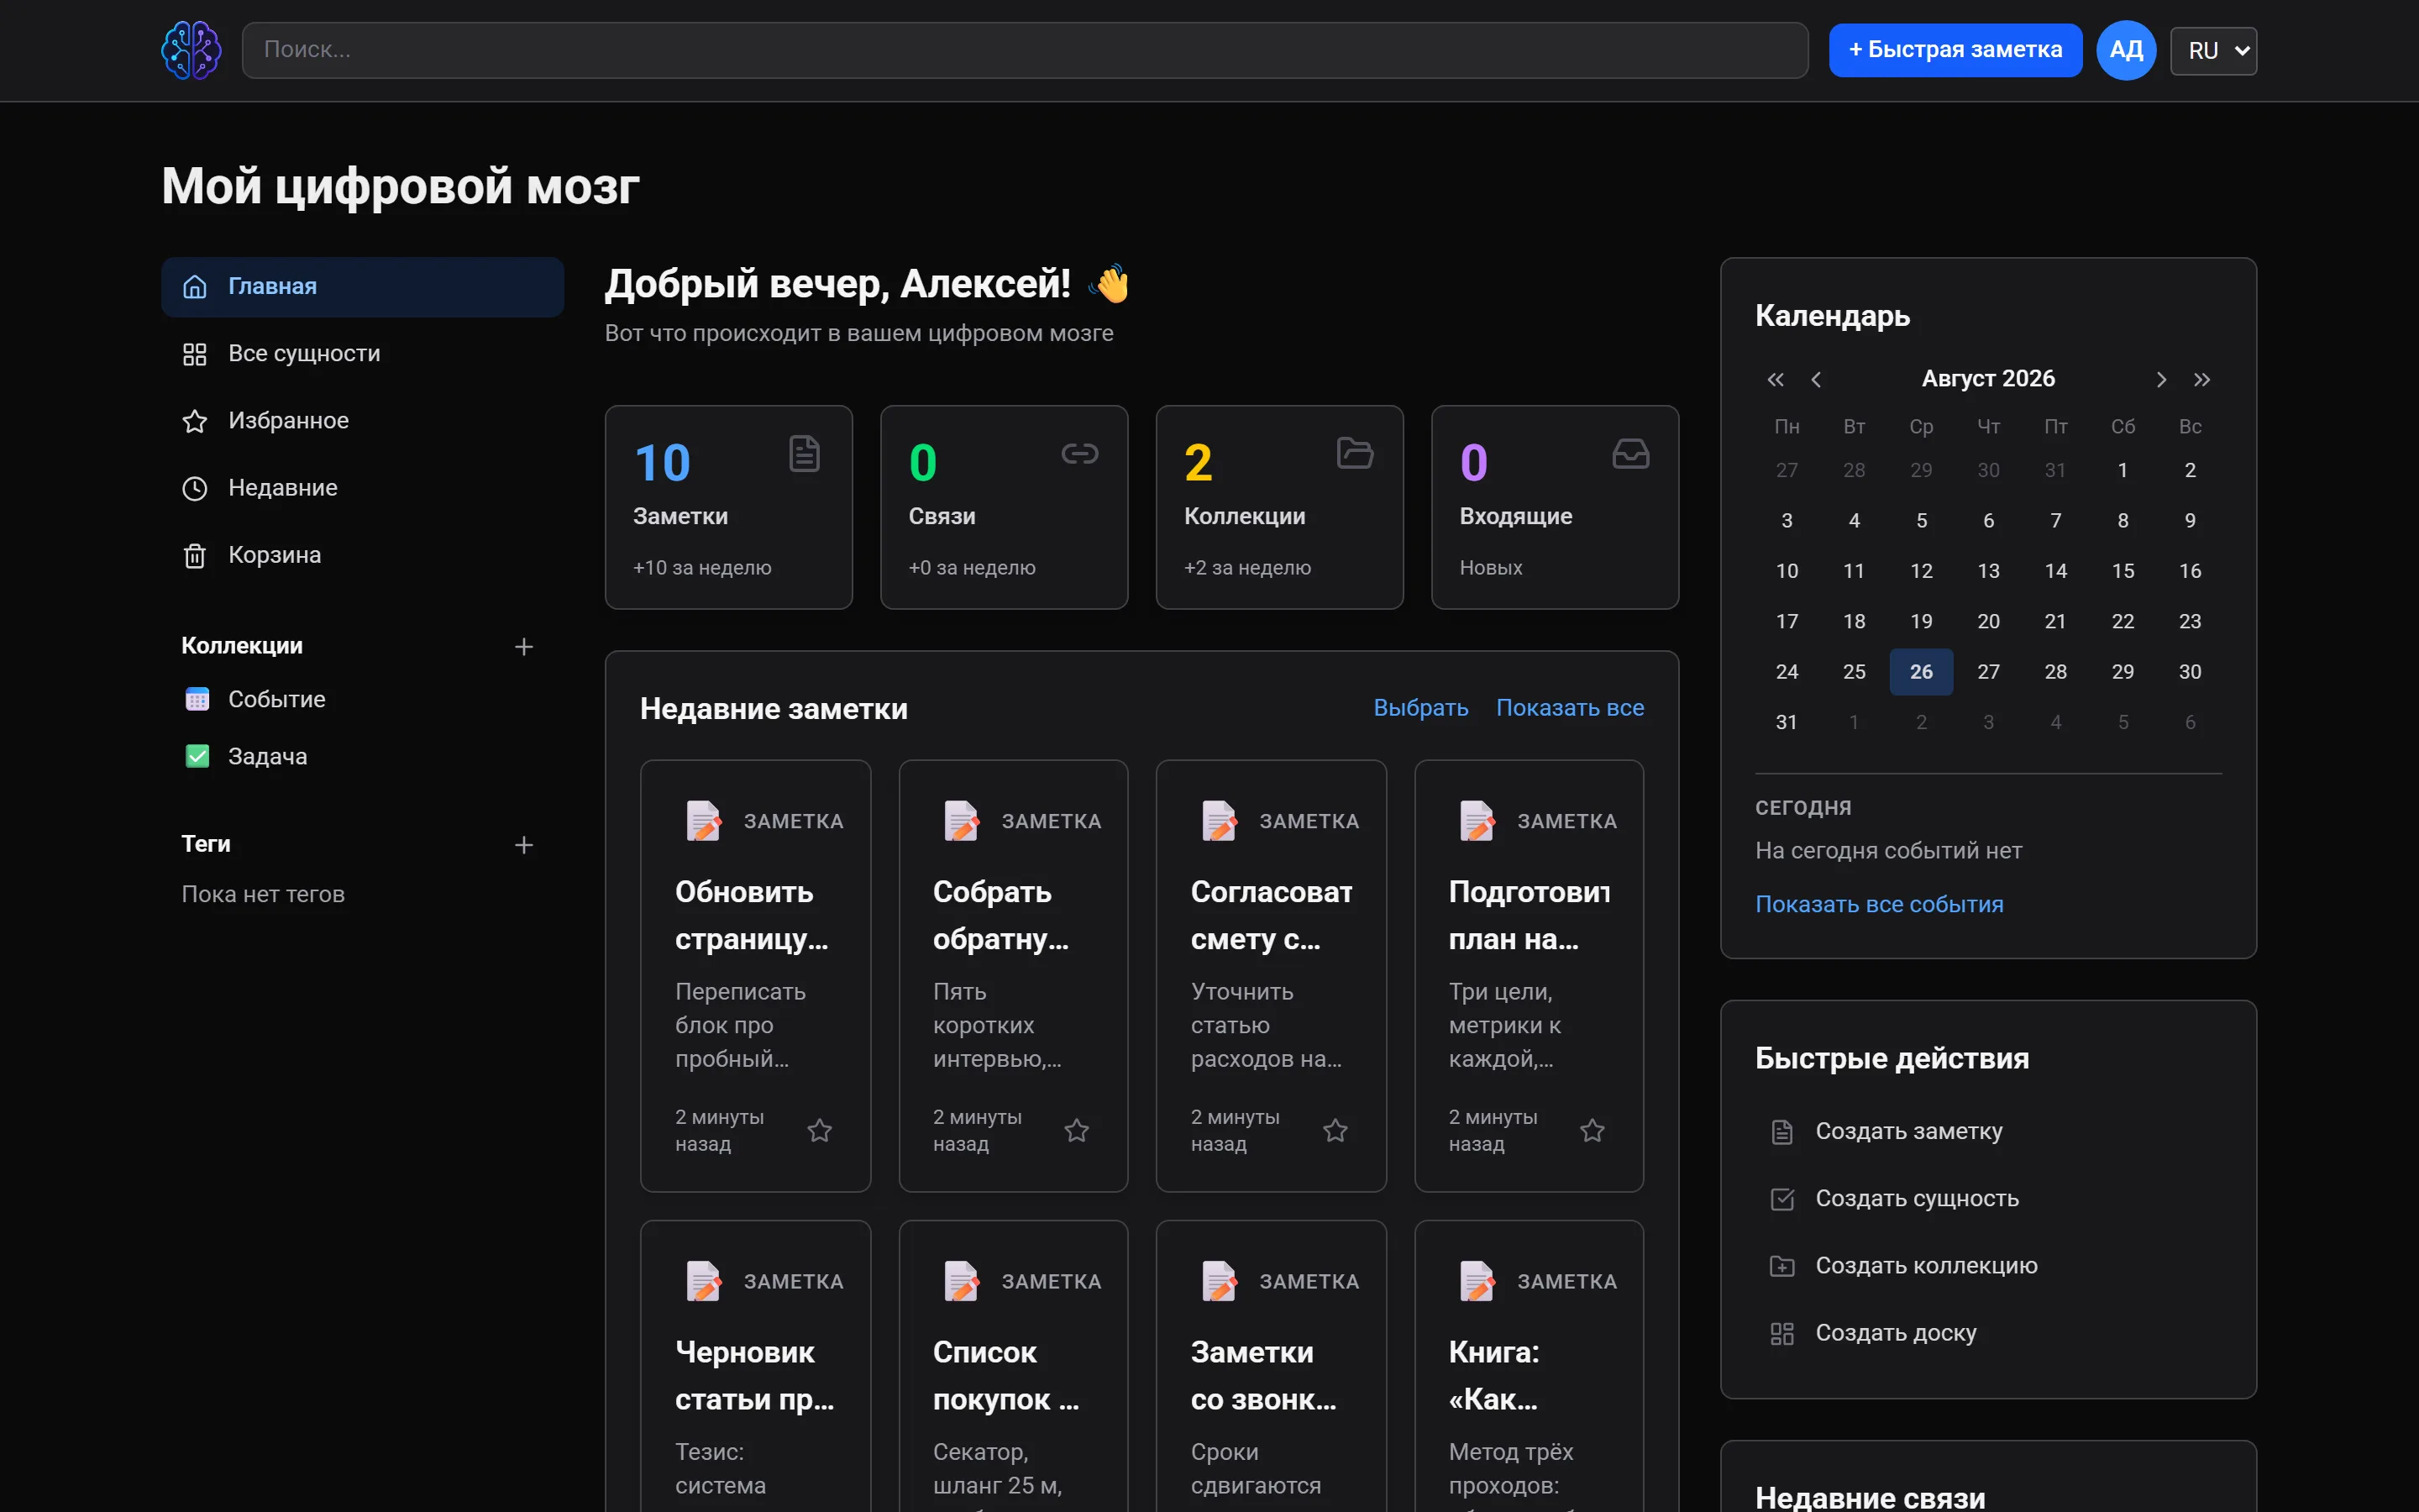Open Корзина in sidebar
Screen dimensions: 2419x1512
[362, 555]
